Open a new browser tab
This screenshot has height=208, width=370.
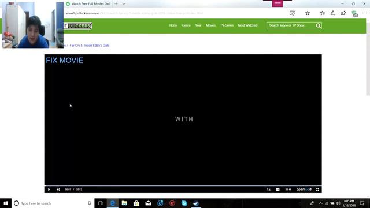pos(116,4)
